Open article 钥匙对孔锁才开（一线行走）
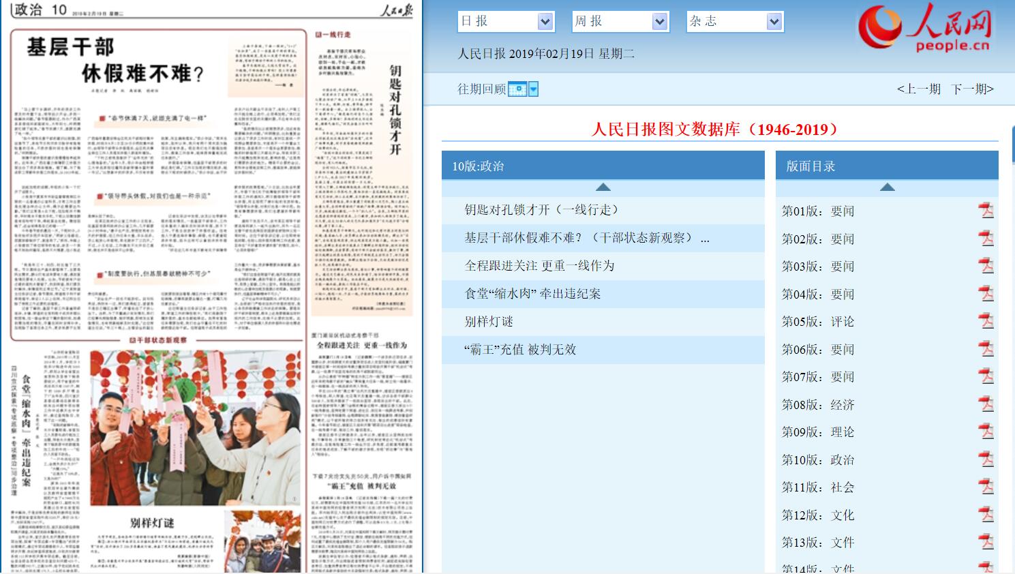This screenshot has height=574, width=1015. coord(541,210)
